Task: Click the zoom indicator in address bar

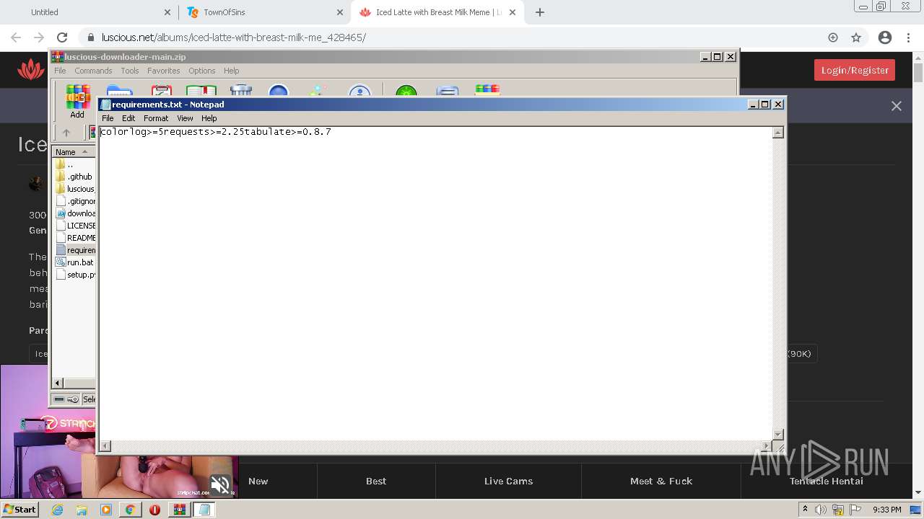Action: [833, 37]
